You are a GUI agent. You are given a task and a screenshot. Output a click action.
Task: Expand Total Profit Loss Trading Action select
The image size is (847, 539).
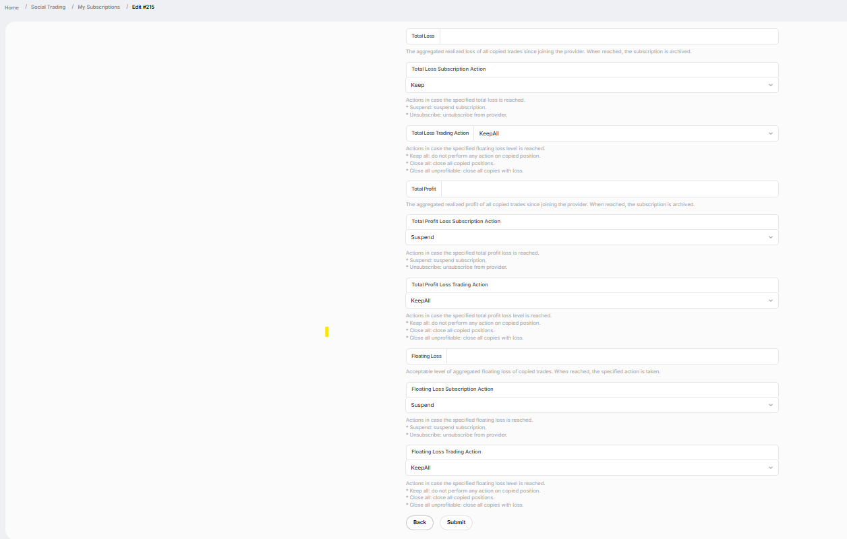tap(592, 300)
